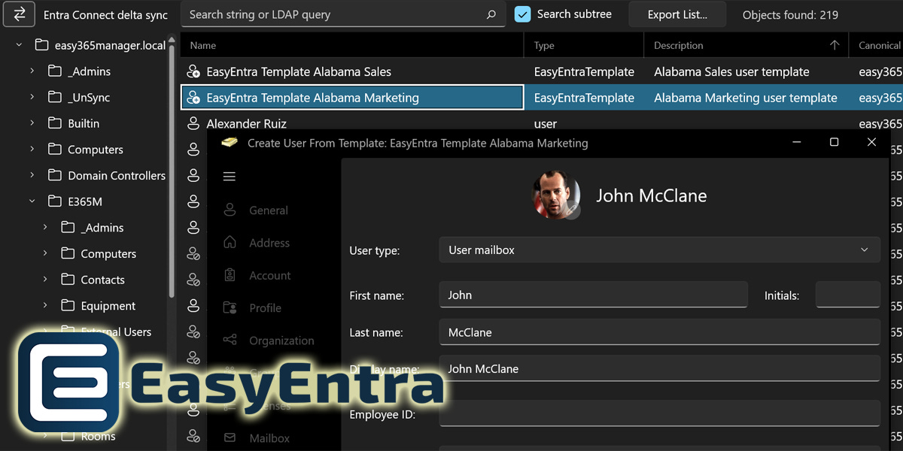The image size is (903, 451).
Task: Click the General section person icon
Action: click(230, 210)
